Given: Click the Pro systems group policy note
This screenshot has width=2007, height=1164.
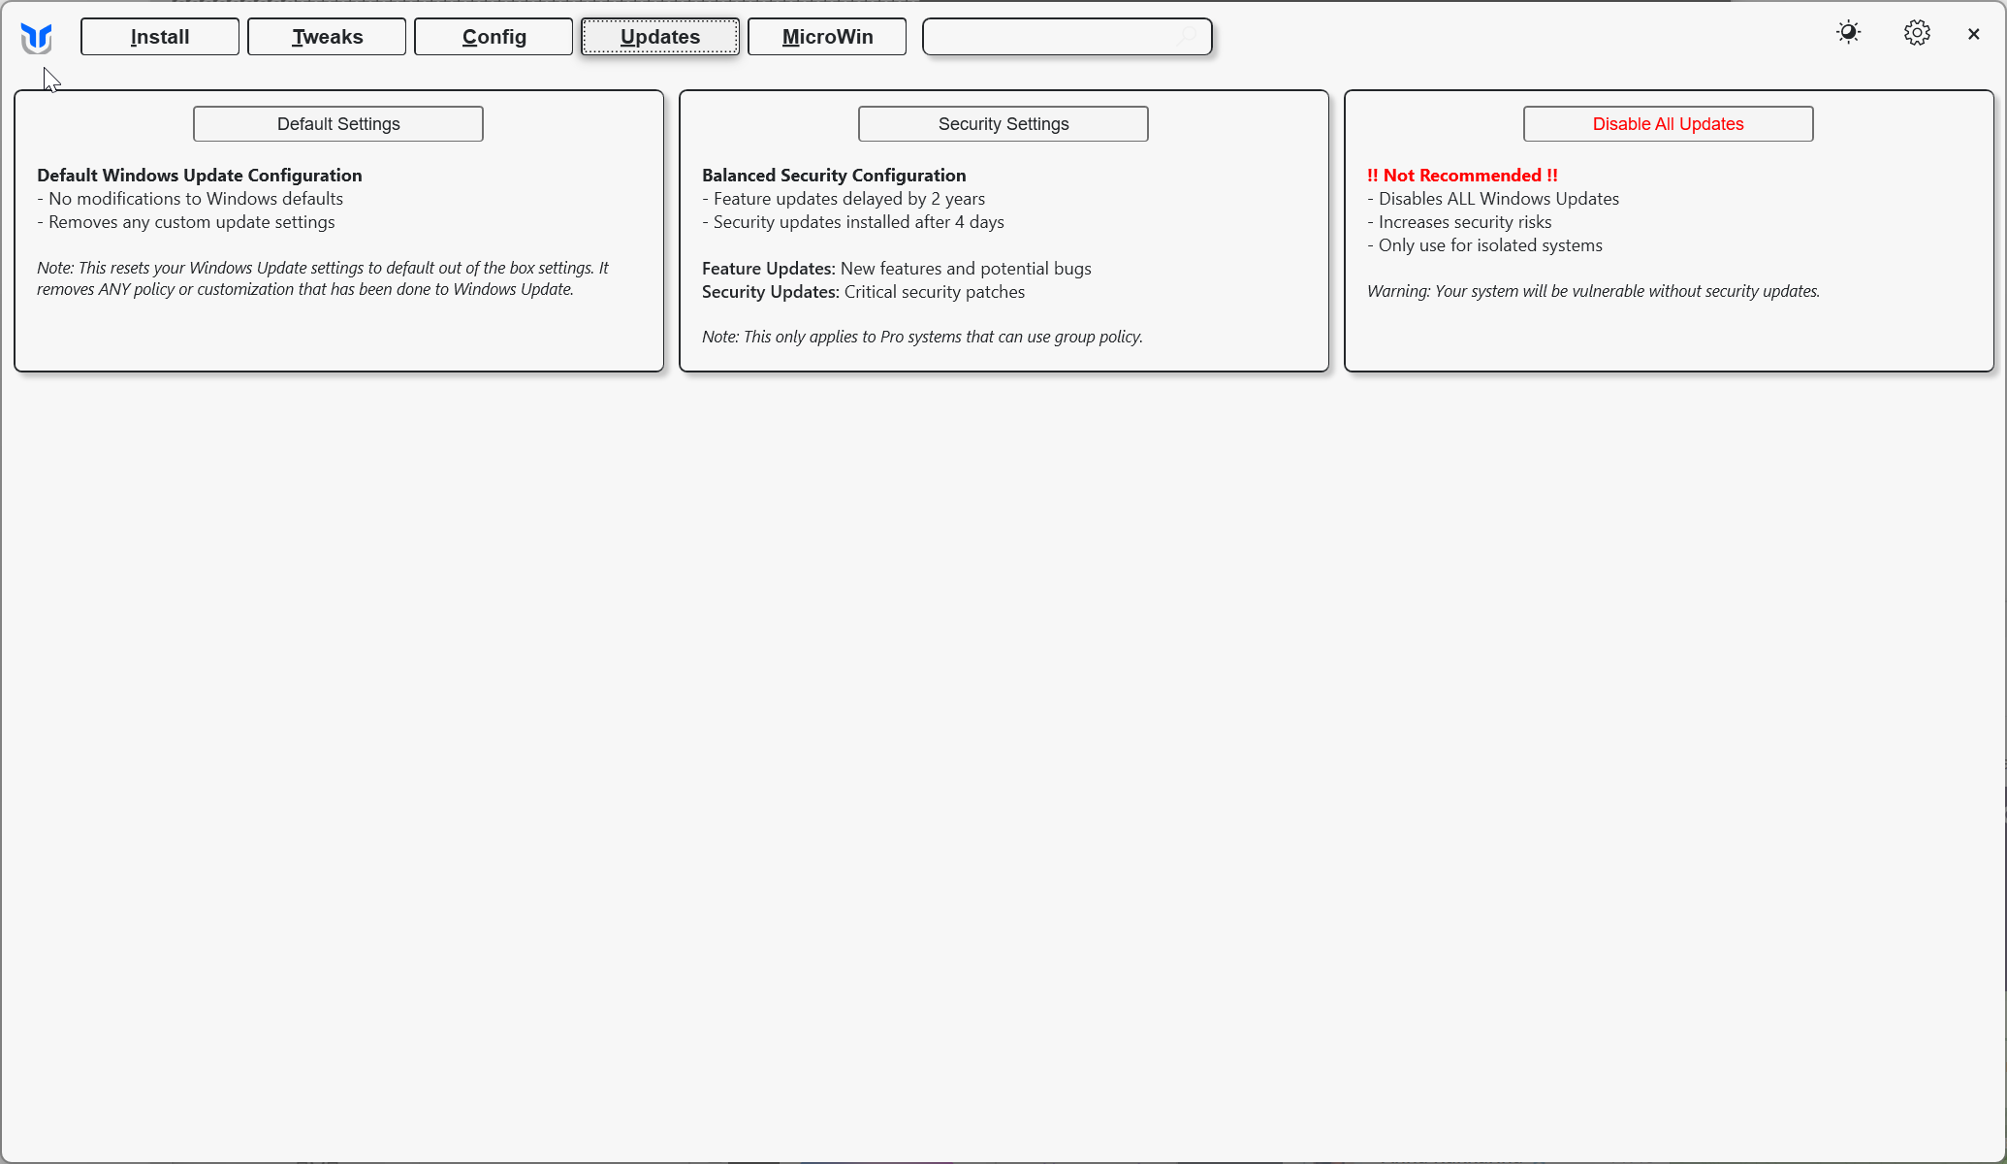Looking at the screenshot, I should click(x=921, y=337).
